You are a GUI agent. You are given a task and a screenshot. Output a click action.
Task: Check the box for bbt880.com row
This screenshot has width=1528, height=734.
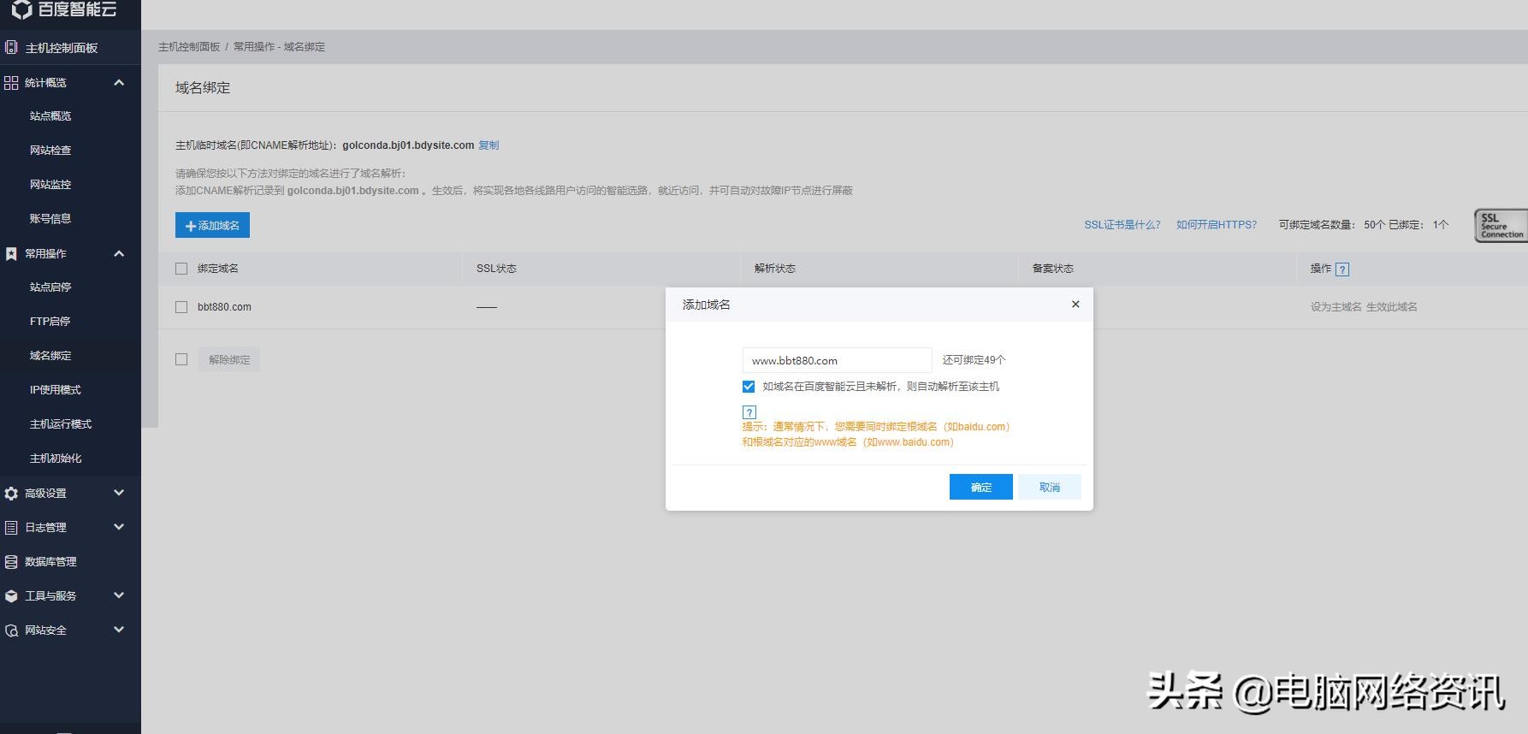pos(181,307)
